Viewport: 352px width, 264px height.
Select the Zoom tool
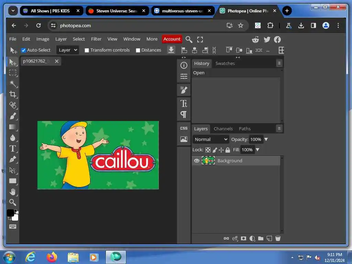click(x=13, y=202)
